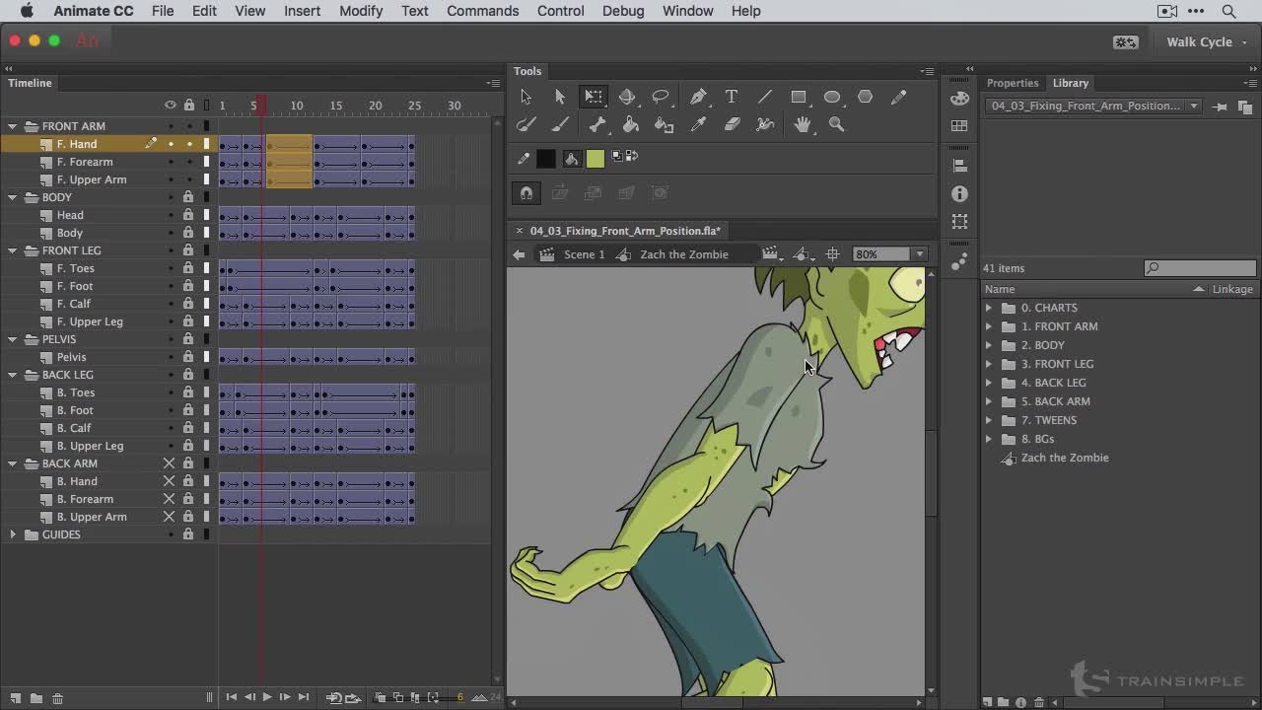Select the PolyStar tool
The height and width of the screenshot is (710, 1262).
[x=866, y=97]
